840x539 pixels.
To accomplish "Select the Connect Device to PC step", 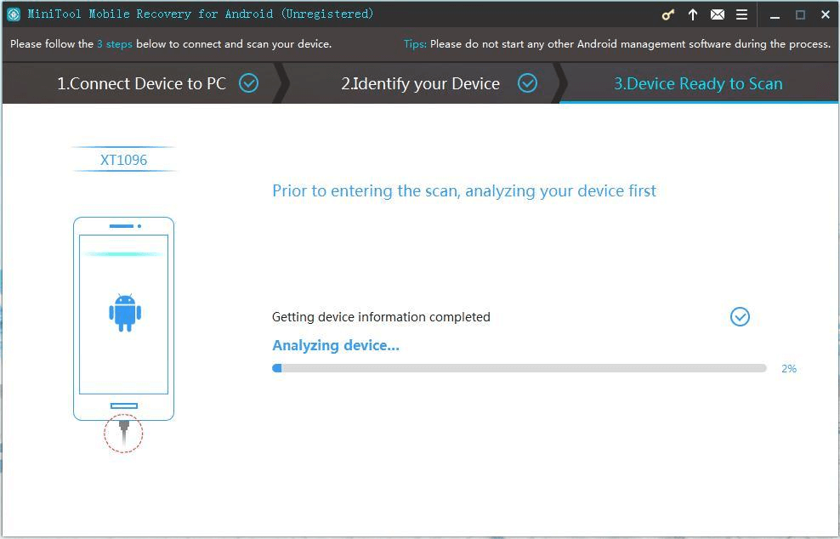I will (x=141, y=83).
